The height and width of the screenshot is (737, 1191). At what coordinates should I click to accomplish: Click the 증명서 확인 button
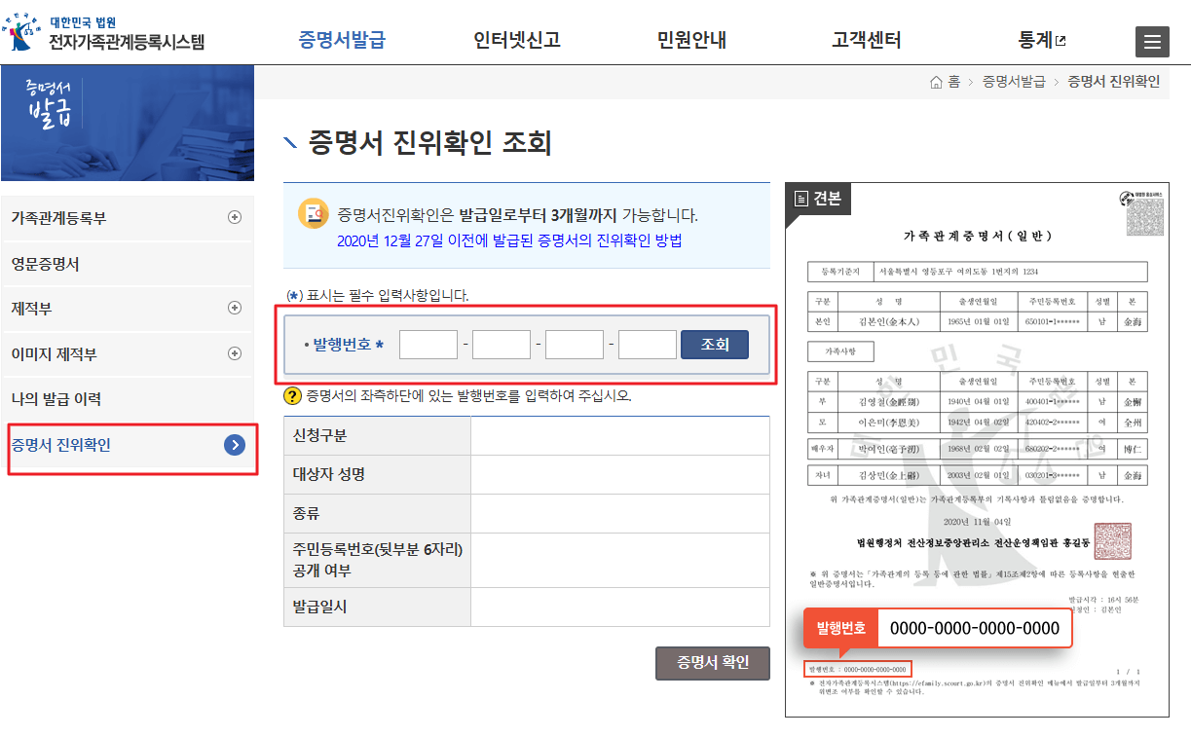[x=712, y=663]
